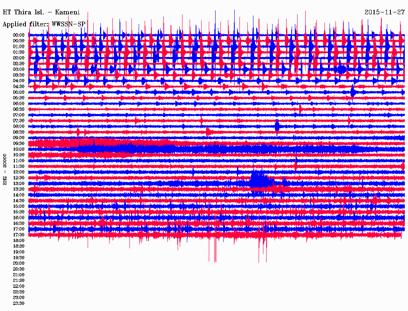The width and height of the screenshot is (408, 311).
Task: Select the 16:00 time label
Action: [19, 218]
